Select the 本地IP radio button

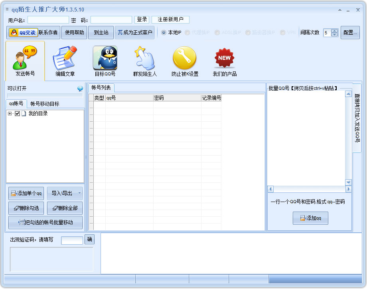pos(164,33)
